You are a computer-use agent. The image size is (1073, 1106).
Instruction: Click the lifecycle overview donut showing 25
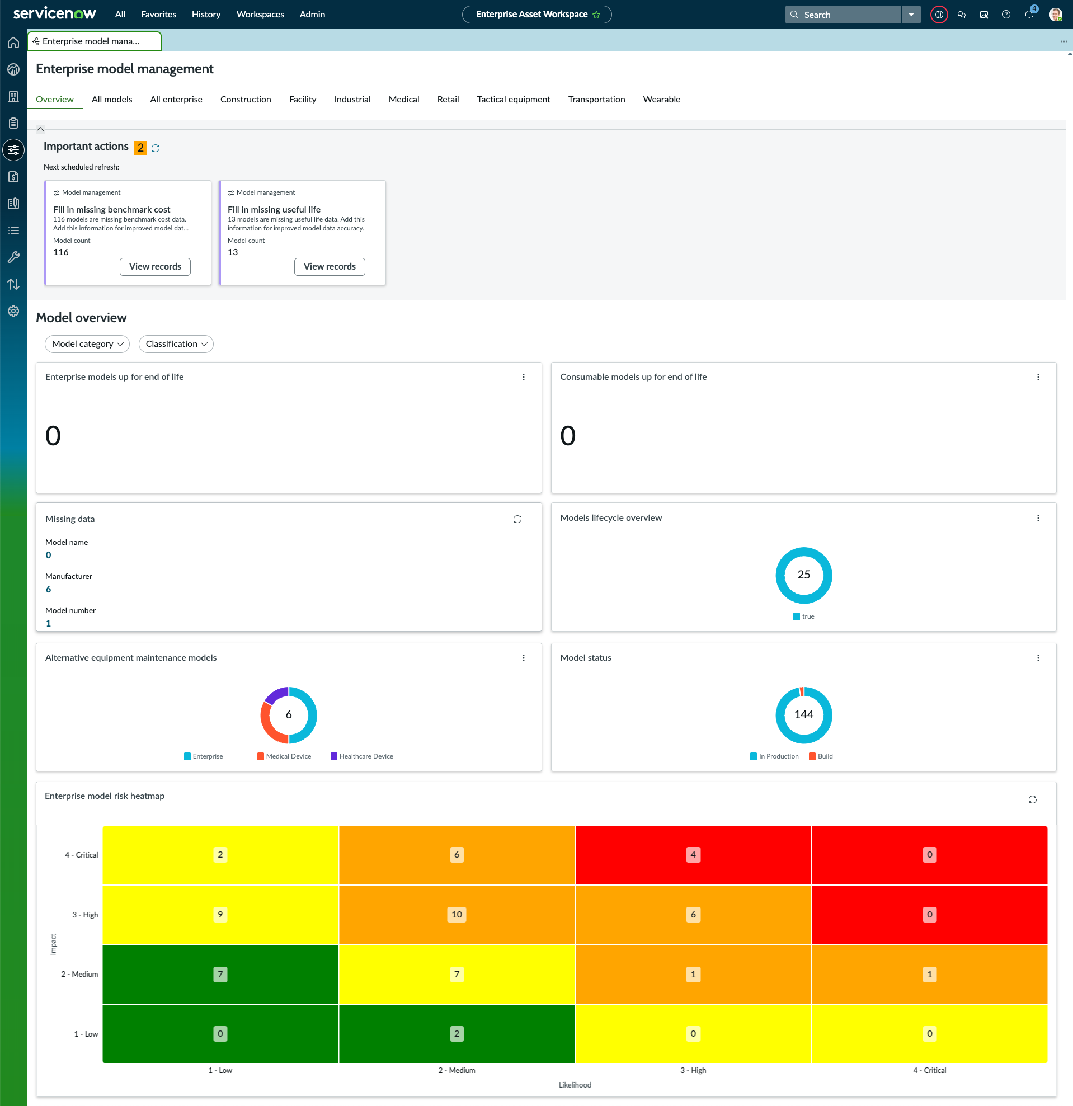(x=804, y=575)
